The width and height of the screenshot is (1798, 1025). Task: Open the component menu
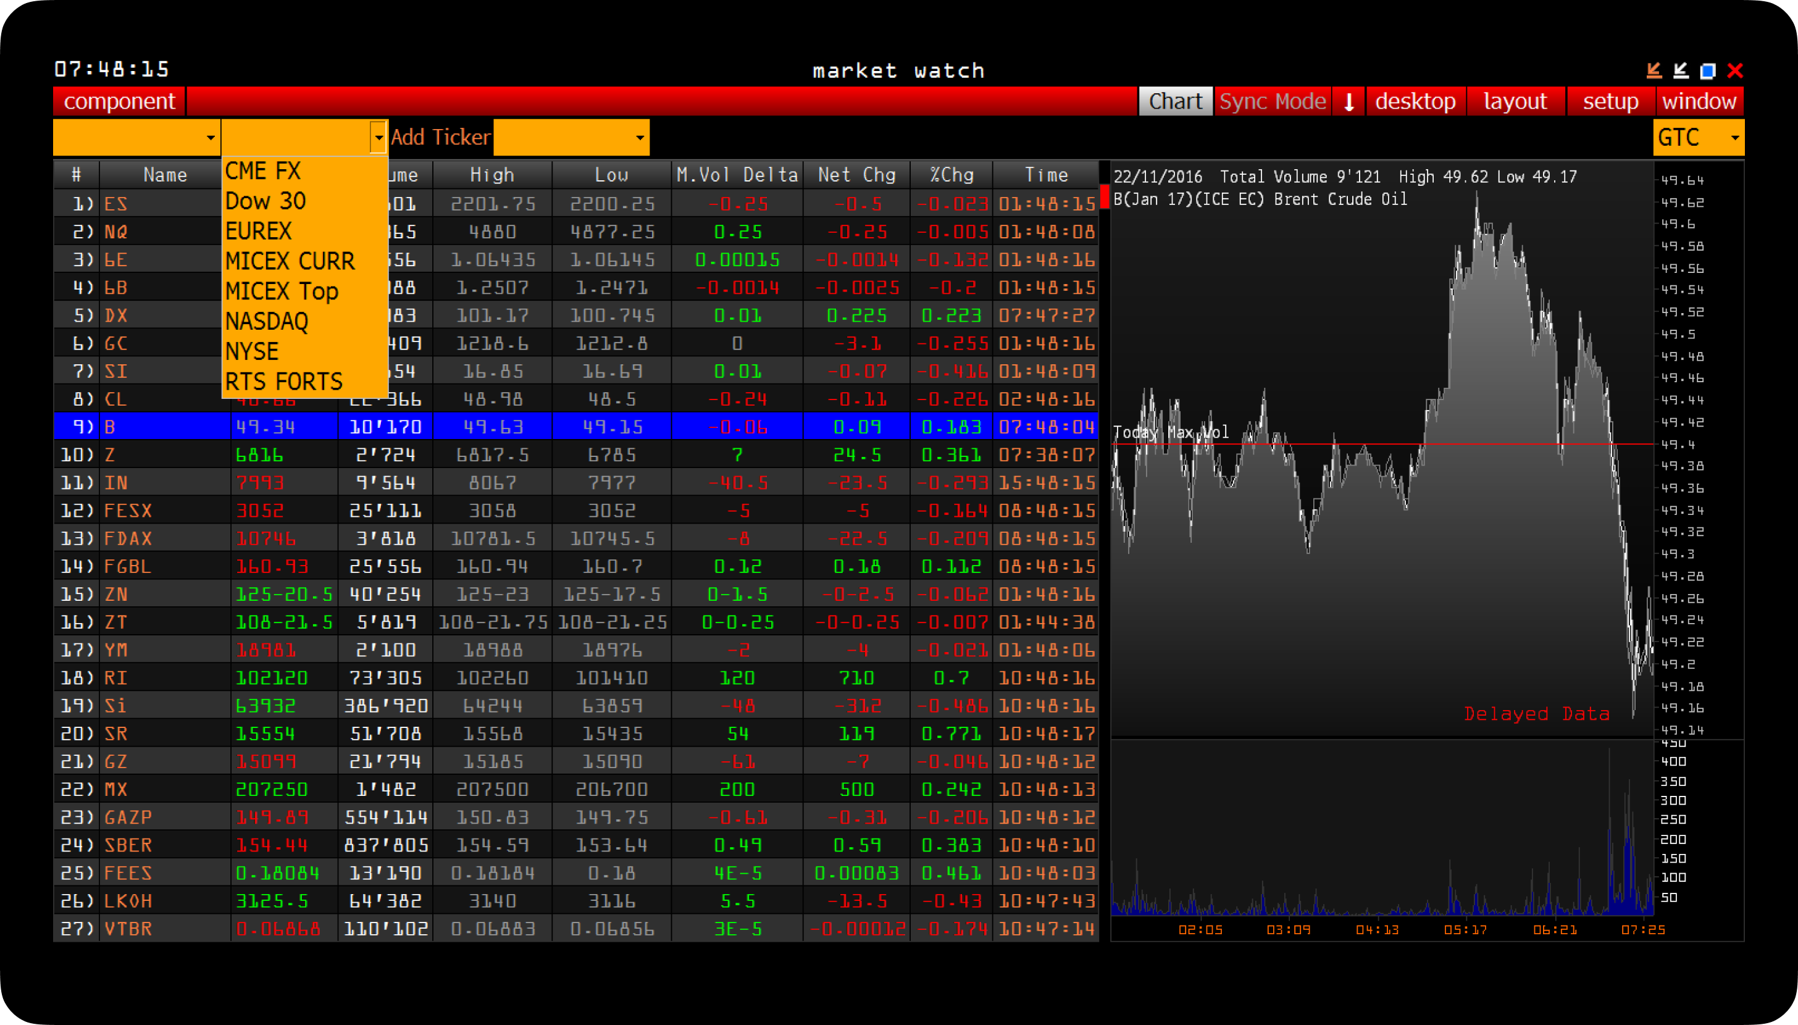tap(119, 101)
